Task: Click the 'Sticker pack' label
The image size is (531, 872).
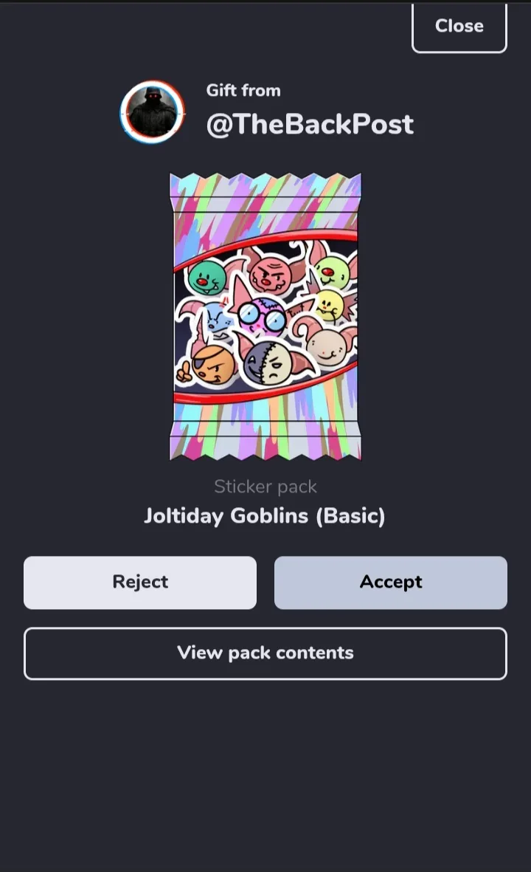Action: (265, 487)
